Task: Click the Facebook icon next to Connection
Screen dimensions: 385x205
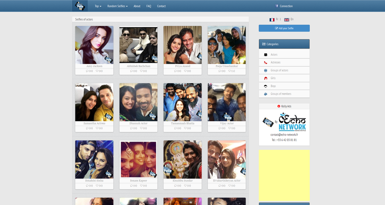Action: pos(277,6)
